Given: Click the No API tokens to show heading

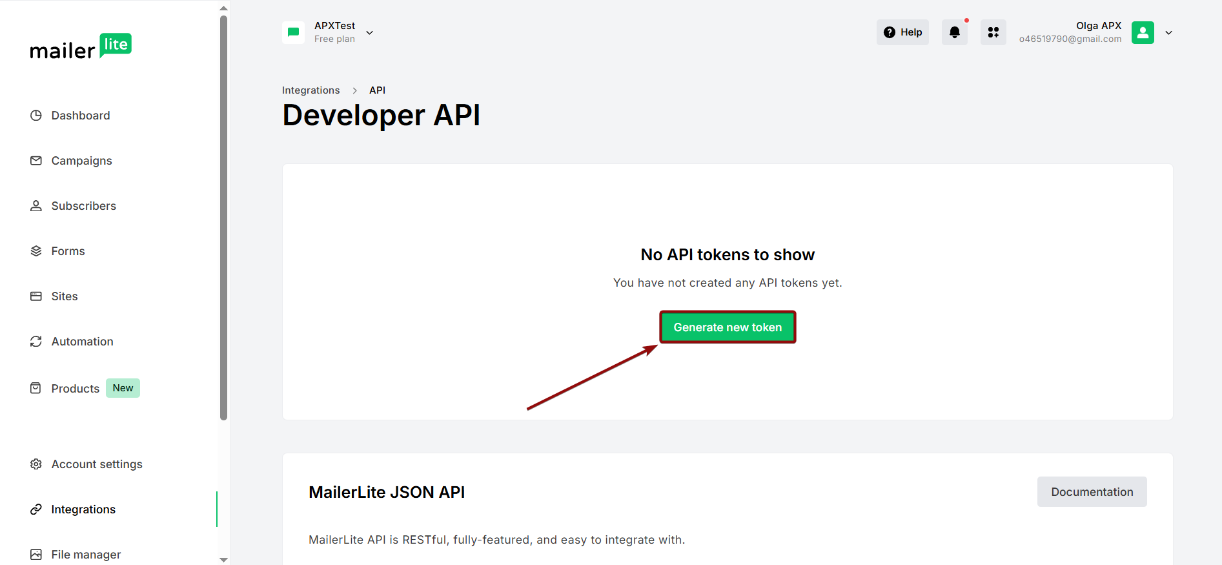Looking at the screenshot, I should pos(728,255).
